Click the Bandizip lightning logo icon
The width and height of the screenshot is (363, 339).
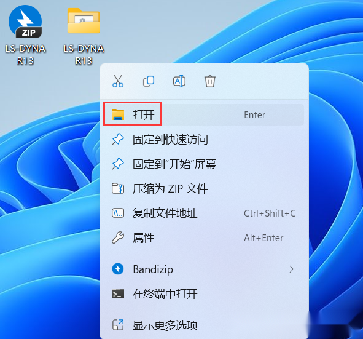[x=118, y=269]
